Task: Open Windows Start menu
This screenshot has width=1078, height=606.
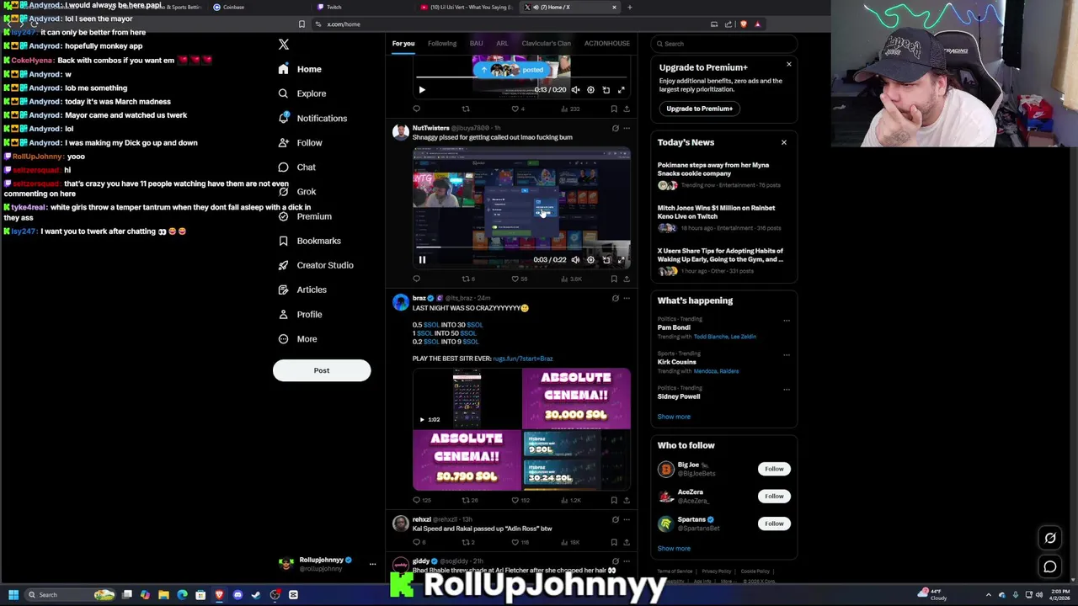Action: click(x=13, y=595)
